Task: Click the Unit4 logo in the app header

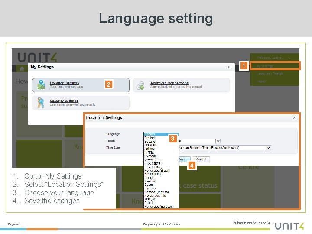Action: [37, 57]
